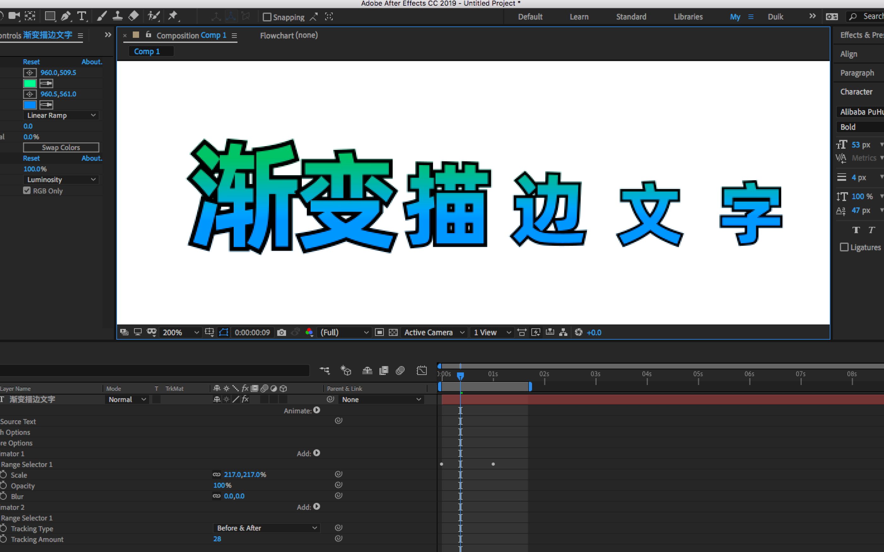Enable the Ligatures checkbox
The width and height of the screenshot is (884, 552).
coord(844,247)
